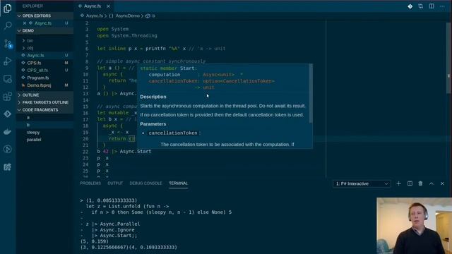
Task: Select the Terminal tab
Action: pyautogui.click(x=178, y=183)
